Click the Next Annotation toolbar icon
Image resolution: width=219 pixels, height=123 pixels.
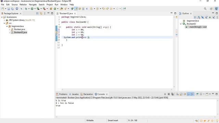pos(91,9)
